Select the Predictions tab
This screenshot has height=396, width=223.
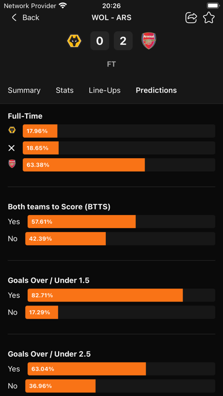click(156, 90)
